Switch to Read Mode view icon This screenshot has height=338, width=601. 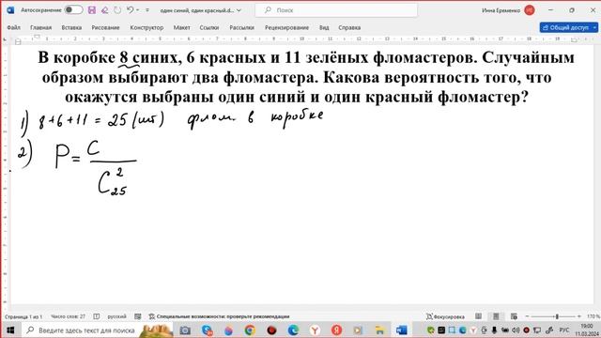click(x=478, y=316)
